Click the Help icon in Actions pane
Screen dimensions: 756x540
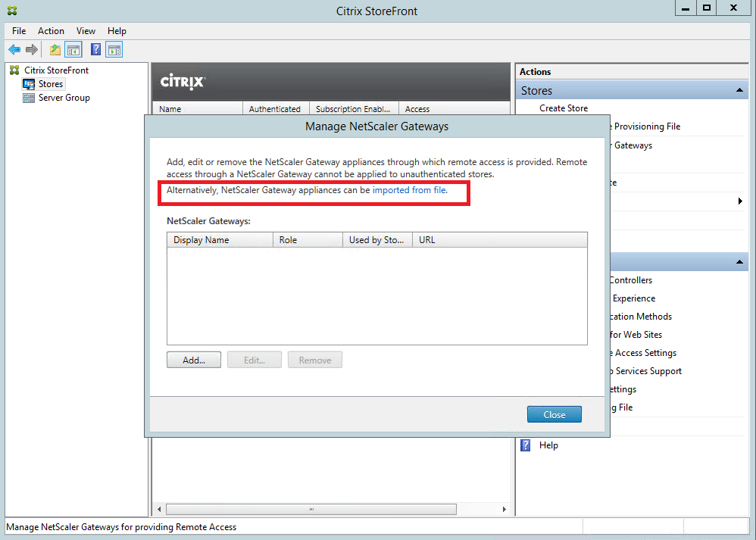coord(526,445)
